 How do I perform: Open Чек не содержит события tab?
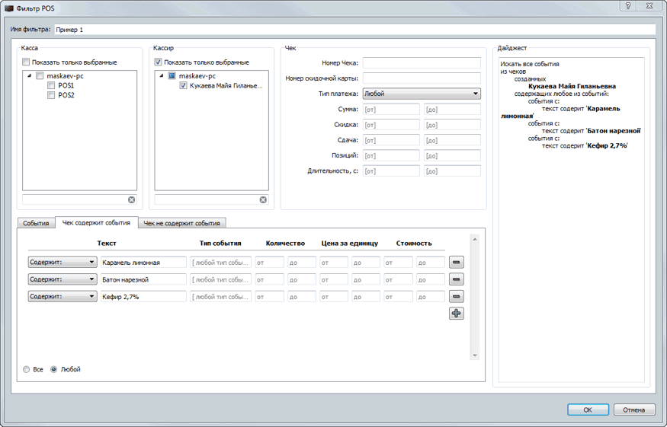coord(181,224)
